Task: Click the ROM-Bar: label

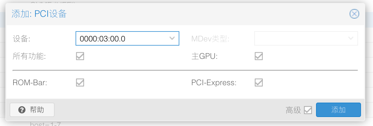Action: pos(30,83)
